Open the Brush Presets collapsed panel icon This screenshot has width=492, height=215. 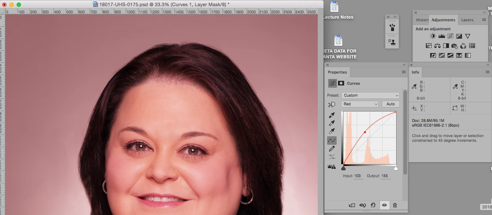pyautogui.click(x=392, y=27)
